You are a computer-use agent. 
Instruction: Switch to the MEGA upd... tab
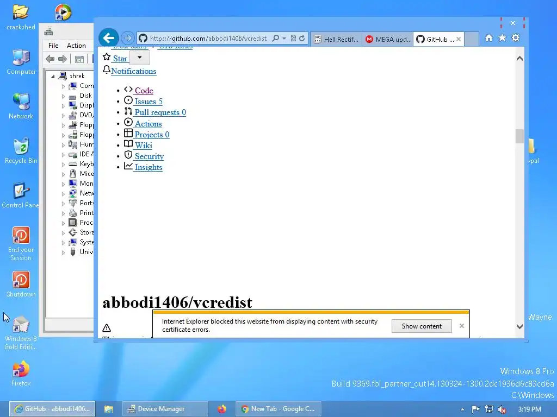(x=388, y=39)
